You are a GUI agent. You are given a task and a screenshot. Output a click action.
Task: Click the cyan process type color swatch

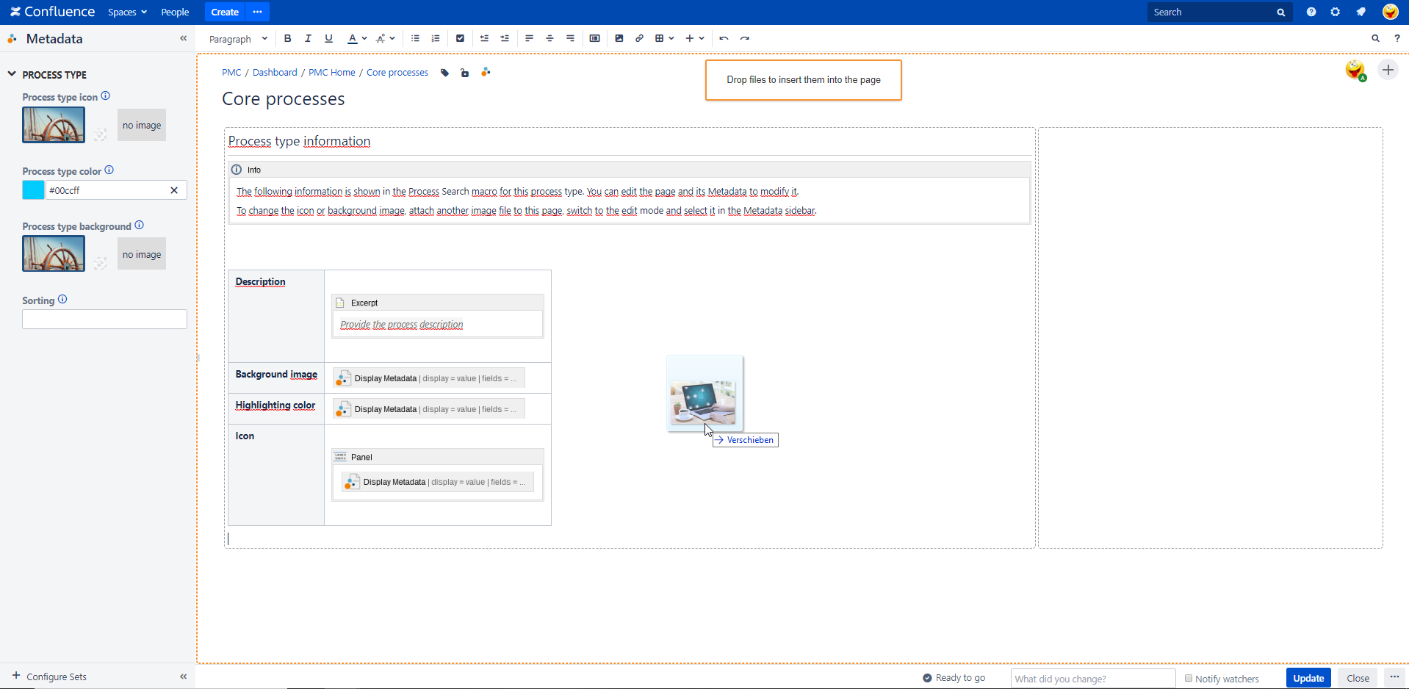(x=33, y=190)
